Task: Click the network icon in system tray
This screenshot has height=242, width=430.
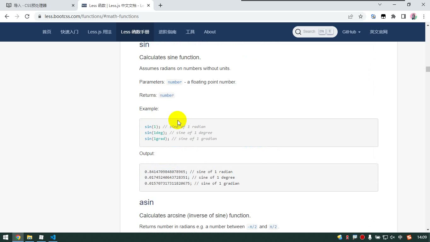Action: (x=385, y=237)
